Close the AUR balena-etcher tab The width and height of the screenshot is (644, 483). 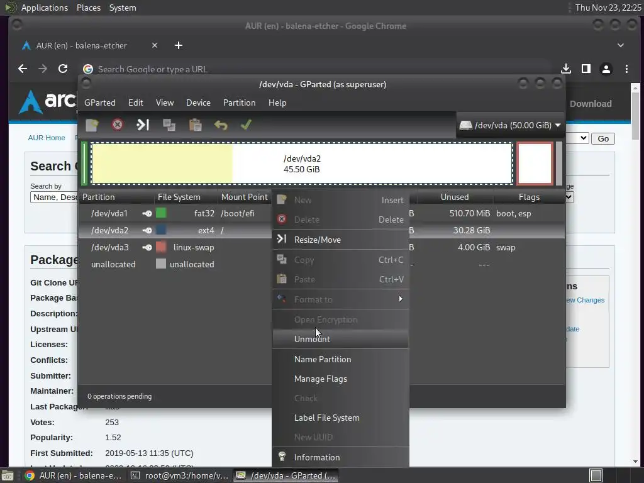point(155,45)
